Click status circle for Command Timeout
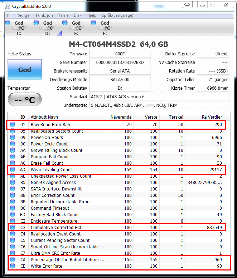237x278 pixels. point(13,208)
